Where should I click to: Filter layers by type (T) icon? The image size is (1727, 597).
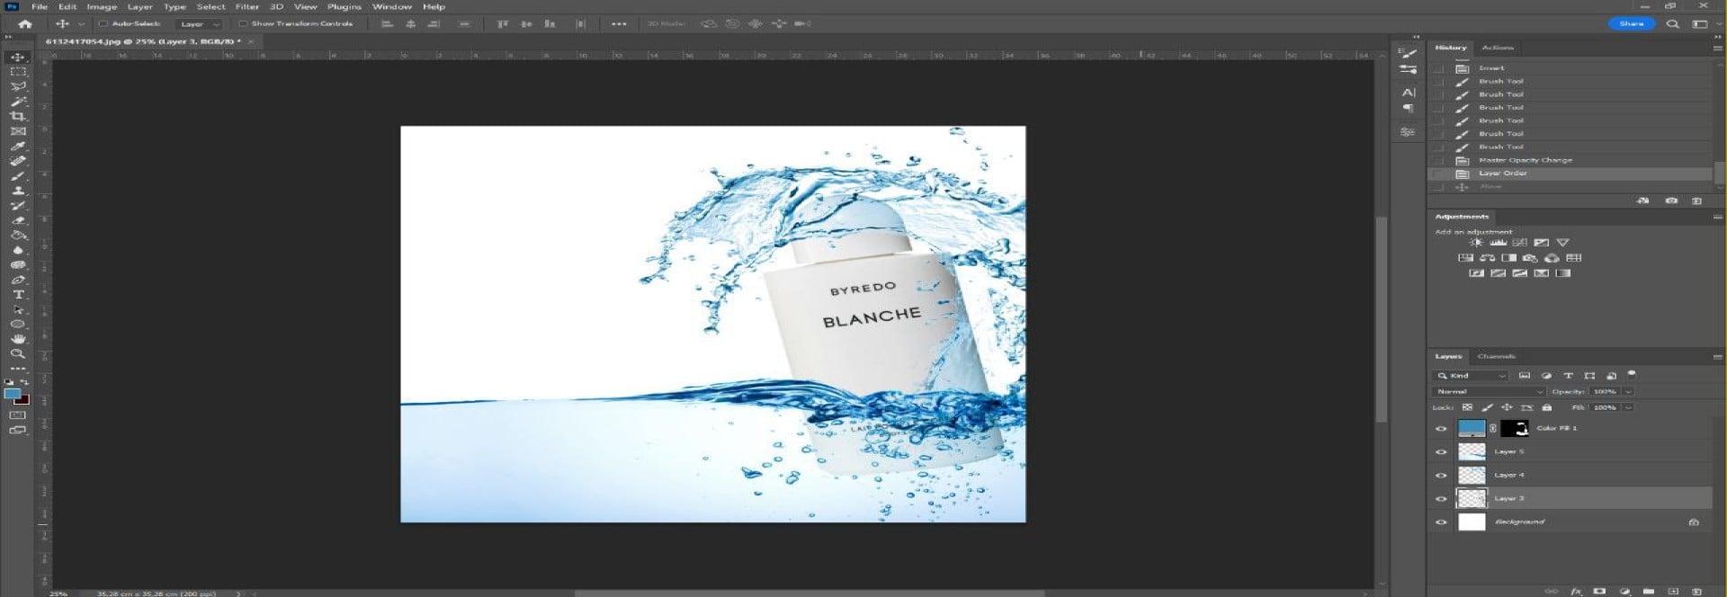(1568, 376)
